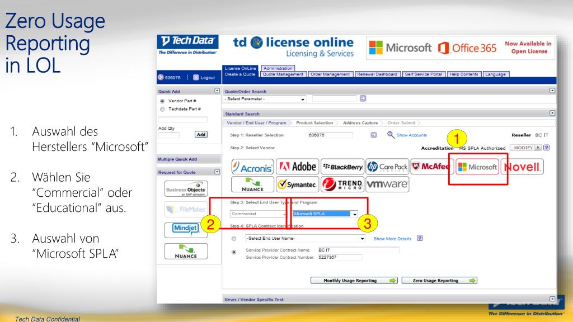Select the Acronis vendor logo
Image resolution: width=573 pixels, height=322 pixels.
[252, 167]
